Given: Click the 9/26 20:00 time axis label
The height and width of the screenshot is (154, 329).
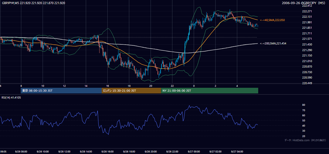Looking at the screenshot, I should click(x=151, y=152).
